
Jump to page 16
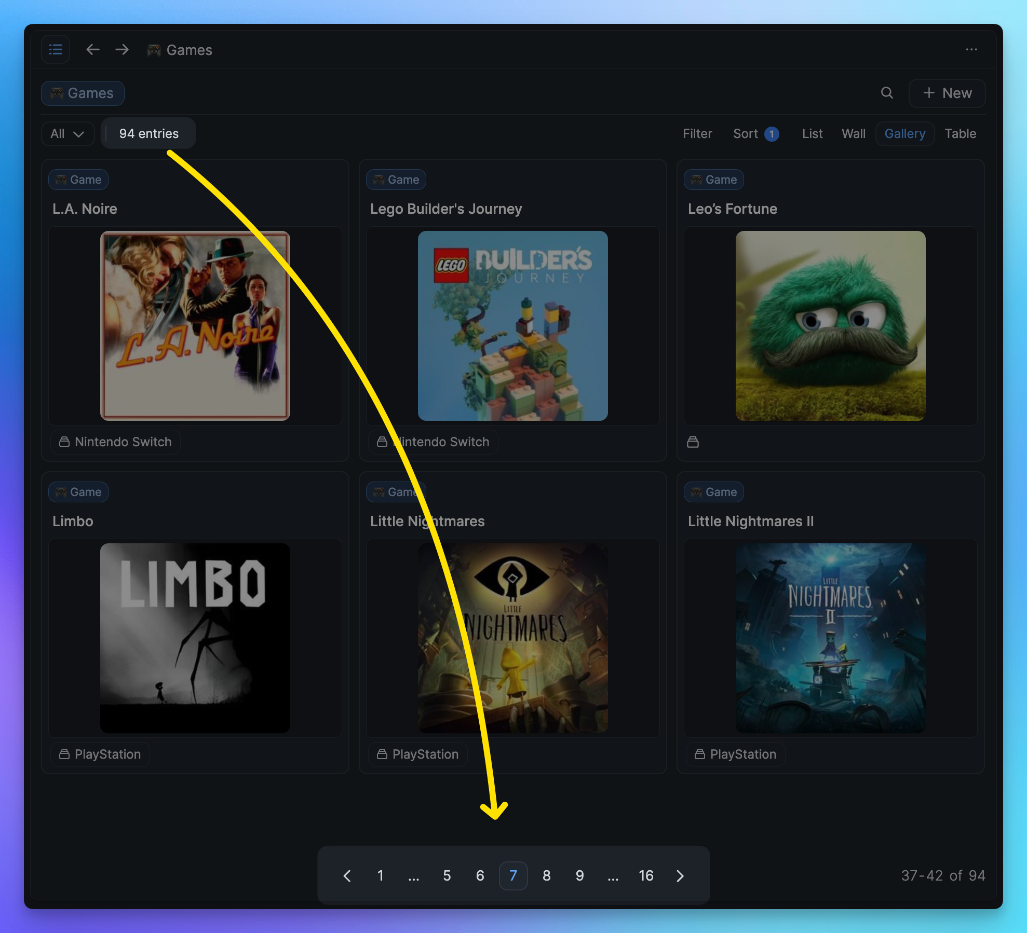click(646, 876)
